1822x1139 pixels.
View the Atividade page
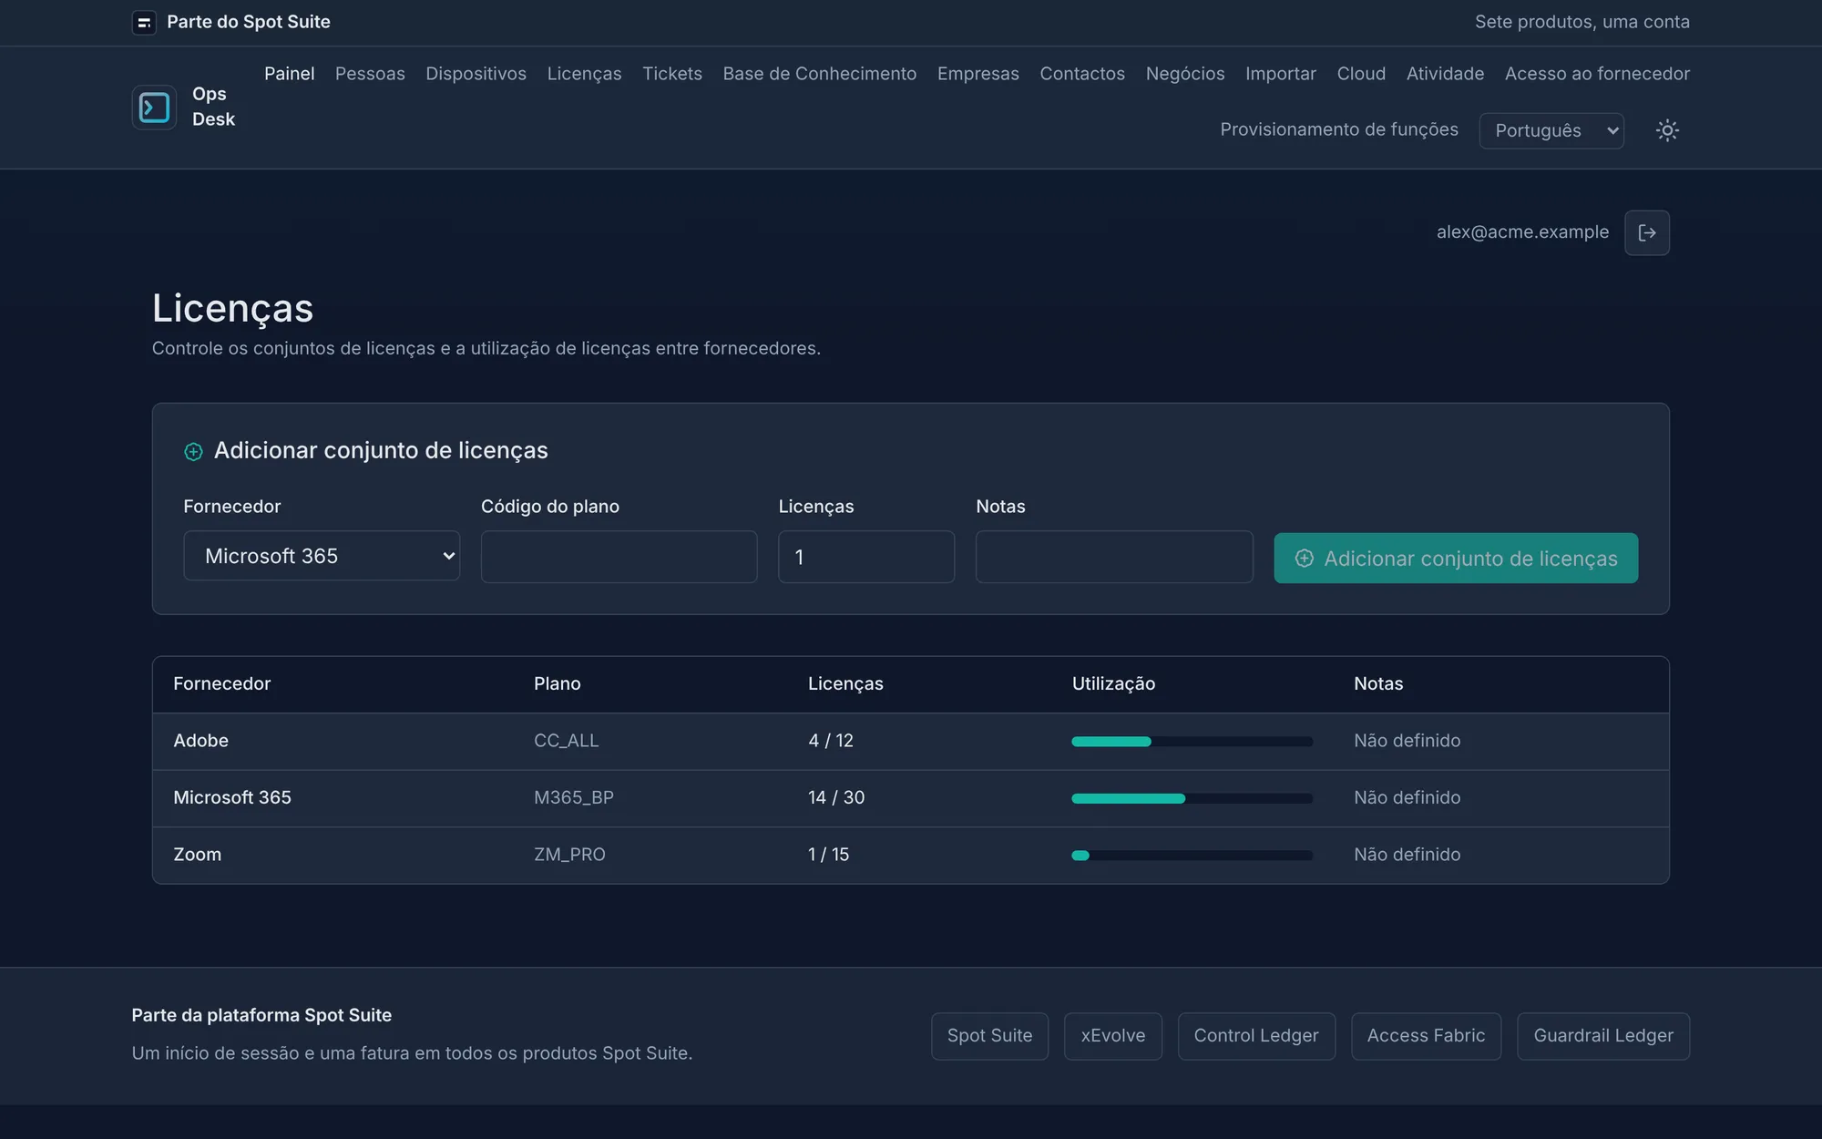(1446, 74)
